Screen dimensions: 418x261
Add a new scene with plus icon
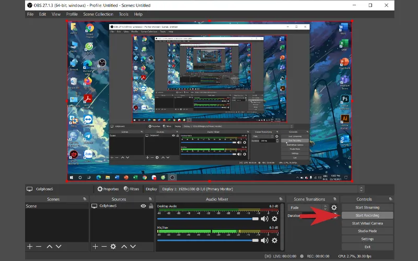(30, 246)
